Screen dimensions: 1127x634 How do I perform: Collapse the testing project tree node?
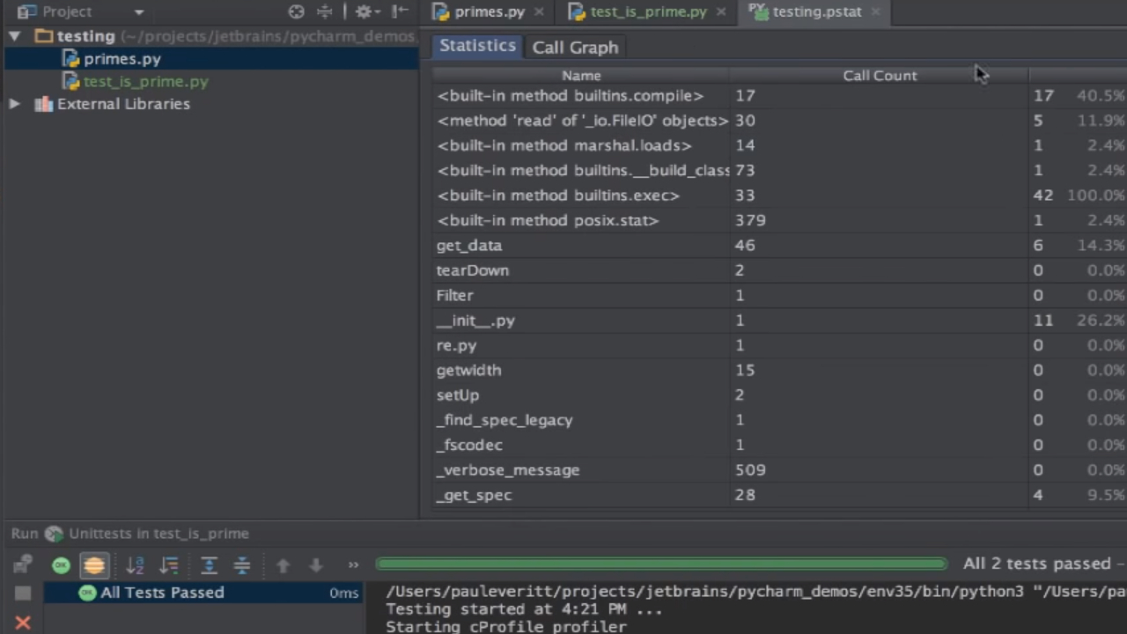[x=14, y=36]
